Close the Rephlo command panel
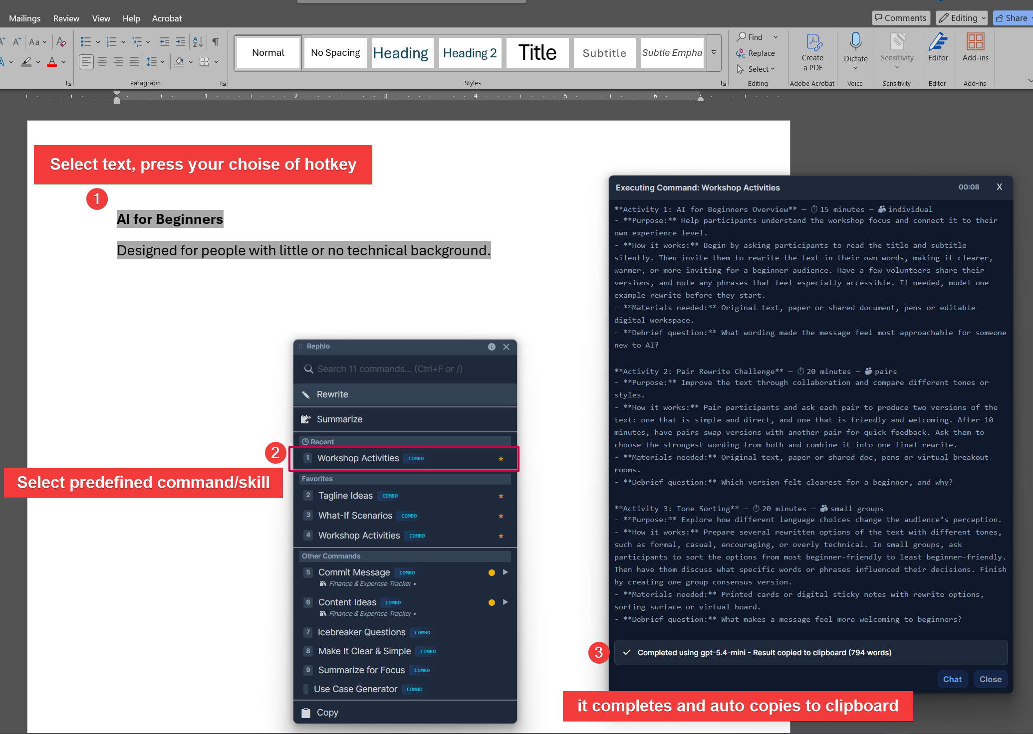Viewport: 1033px width, 734px height. tap(506, 347)
